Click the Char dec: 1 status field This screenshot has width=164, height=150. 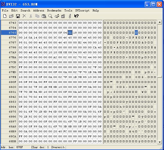click(41, 147)
